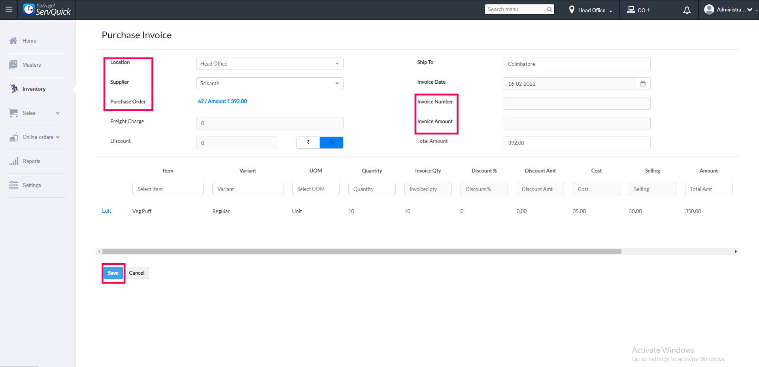The width and height of the screenshot is (759, 367).
Task: Click the horizontal scrollbar thumb
Action: [x=362, y=252]
